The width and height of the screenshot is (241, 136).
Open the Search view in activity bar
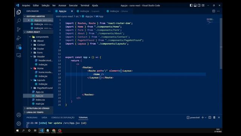18,20
